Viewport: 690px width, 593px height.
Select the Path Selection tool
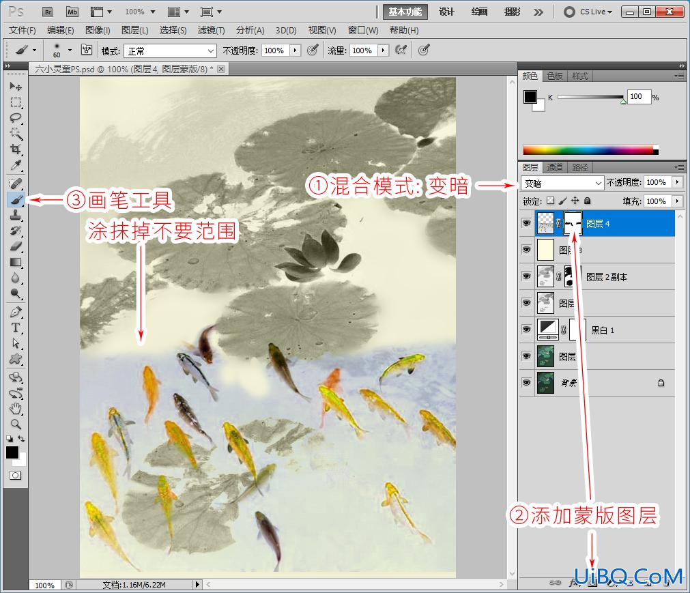(16, 343)
